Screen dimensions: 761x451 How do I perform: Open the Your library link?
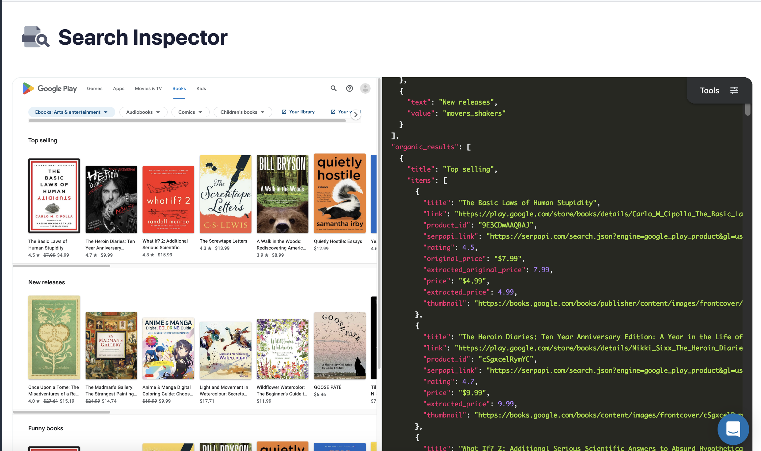[x=298, y=112]
